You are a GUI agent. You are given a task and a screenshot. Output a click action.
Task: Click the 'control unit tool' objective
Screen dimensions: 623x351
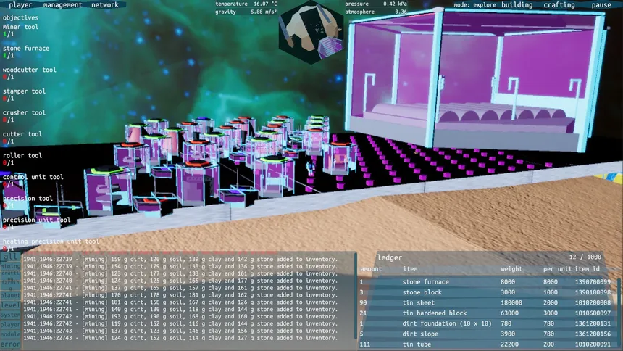click(x=33, y=178)
